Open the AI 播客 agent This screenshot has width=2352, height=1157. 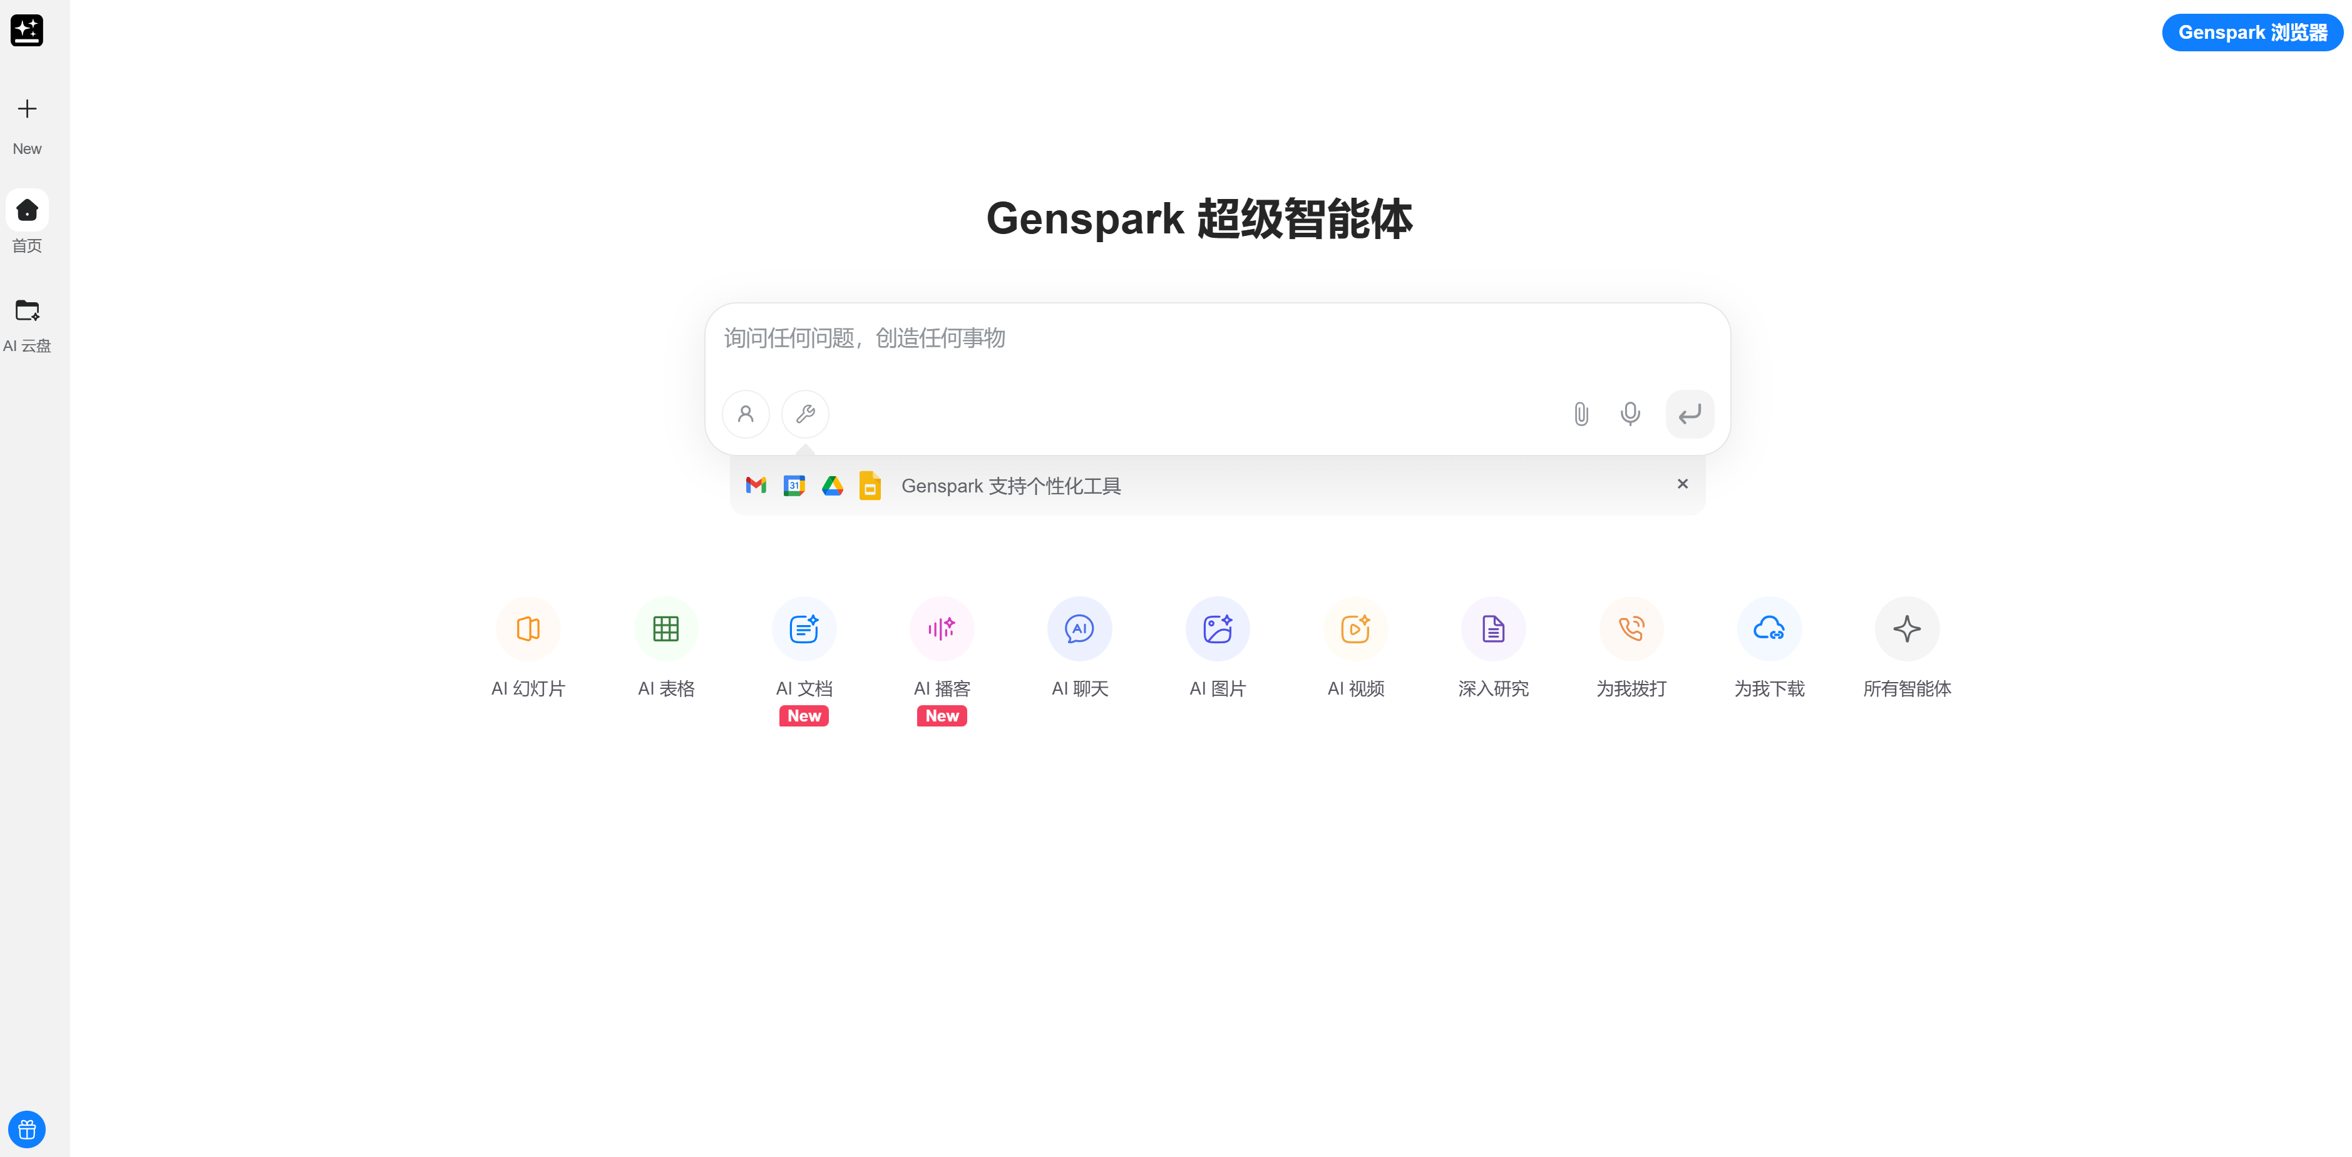942,649
